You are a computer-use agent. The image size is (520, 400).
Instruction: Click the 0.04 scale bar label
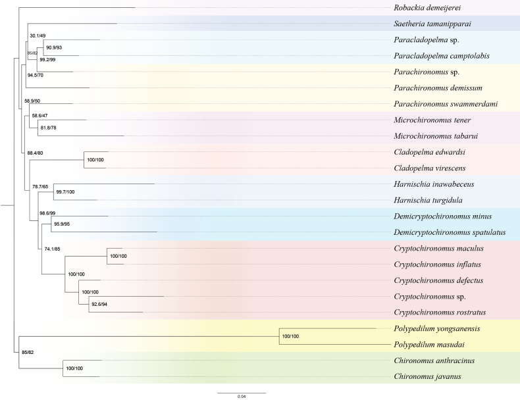coord(242,397)
